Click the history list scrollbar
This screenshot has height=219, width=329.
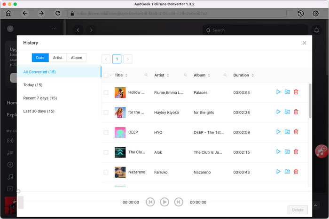click(x=310, y=101)
